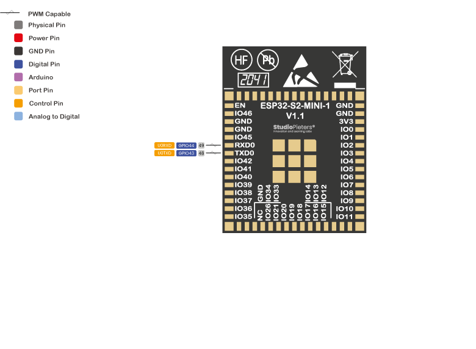476x349 pixels.
Task: Click the RXD0 pin label
Action: pyautogui.click(x=244, y=145)
